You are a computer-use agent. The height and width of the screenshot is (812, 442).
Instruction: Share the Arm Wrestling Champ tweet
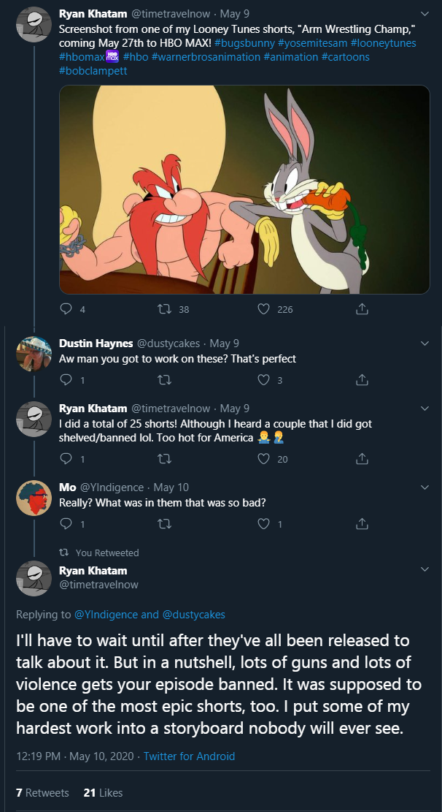361,309
